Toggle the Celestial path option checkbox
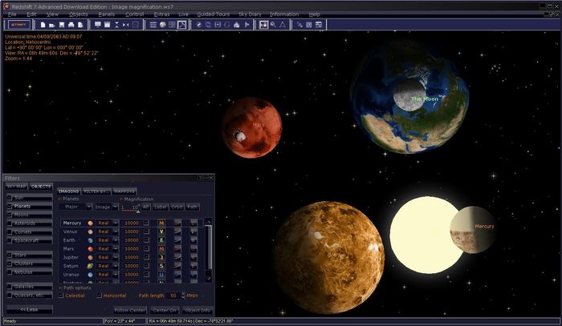 (61, 296)
